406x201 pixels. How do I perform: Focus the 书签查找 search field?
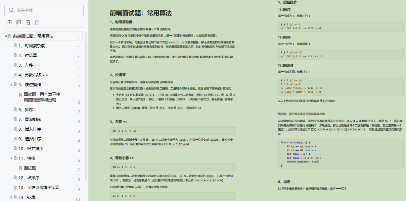(x=44, y=10)
